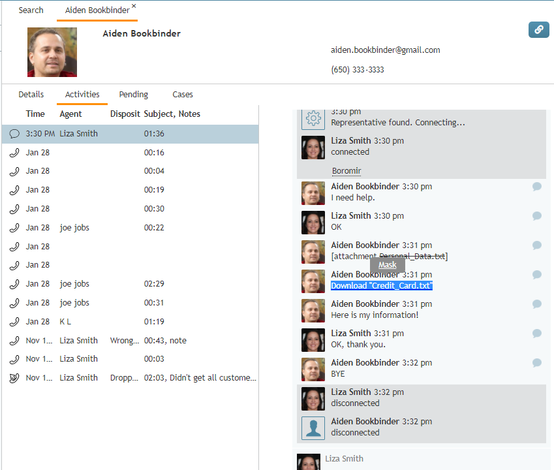Select the Aiden Bookbinder tab

[x=97, y=10]
